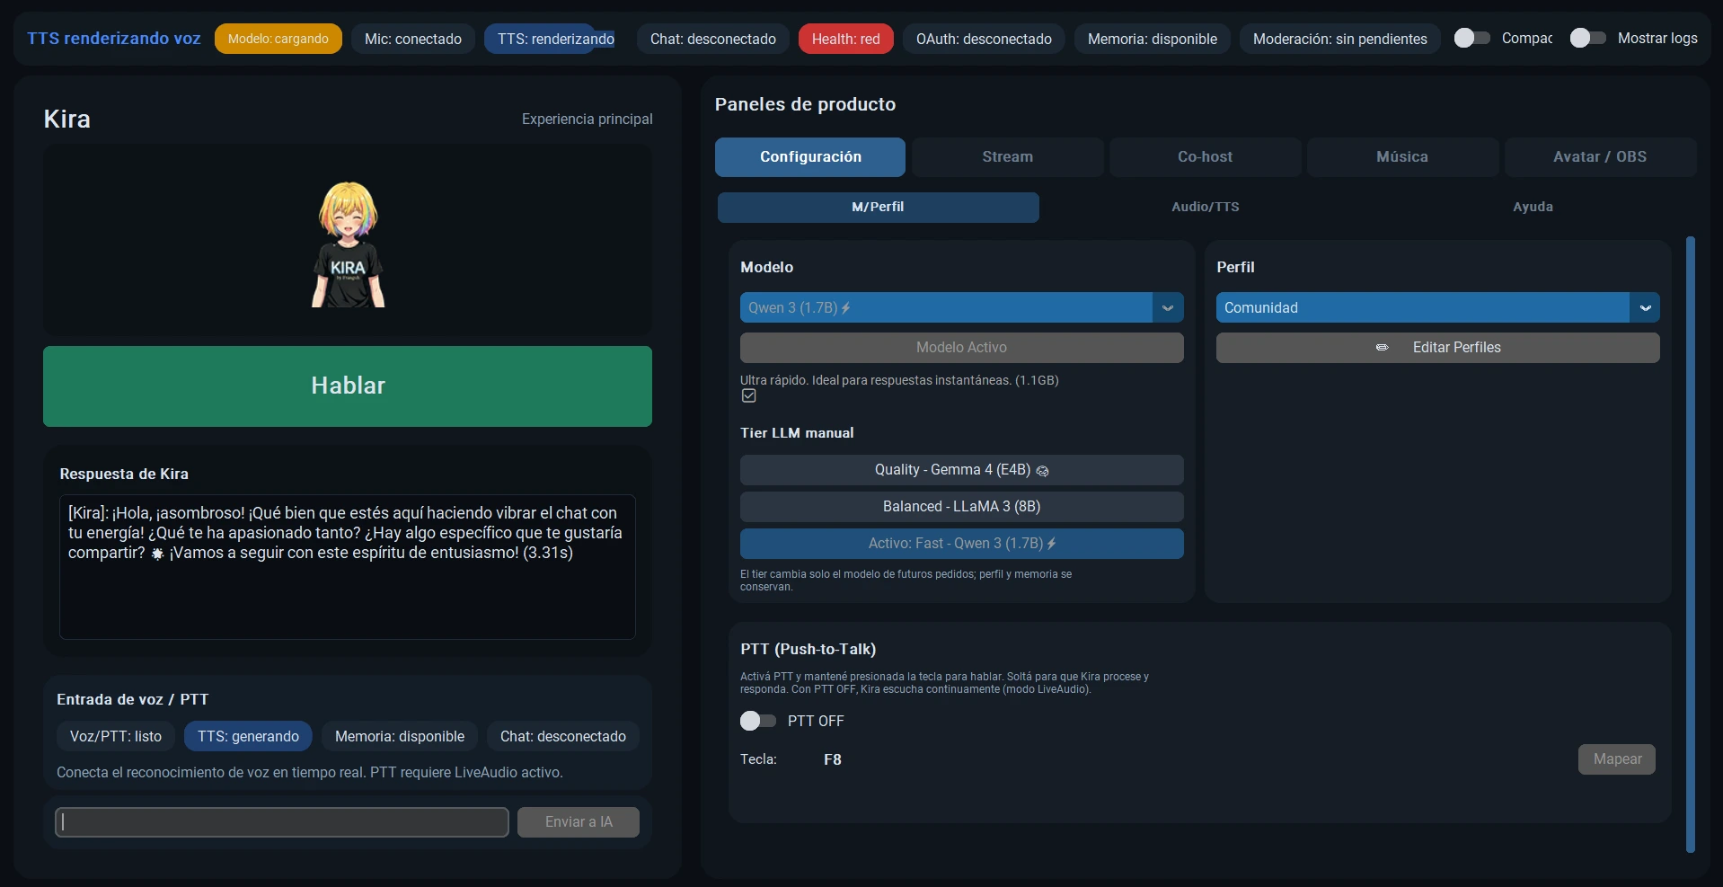Click the Modelo Activo button
Screen dimensions: 1723x887
(961, 348)
